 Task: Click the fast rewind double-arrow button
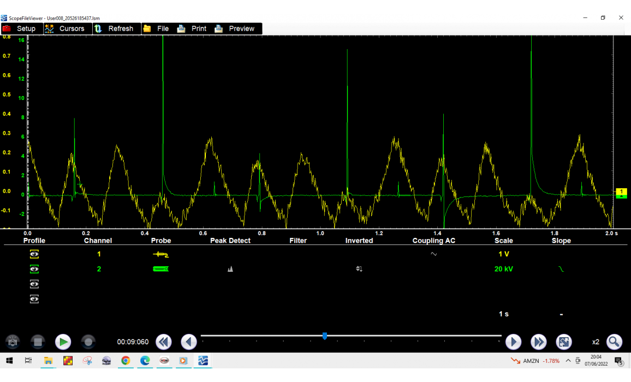click(x=164, y=342)
